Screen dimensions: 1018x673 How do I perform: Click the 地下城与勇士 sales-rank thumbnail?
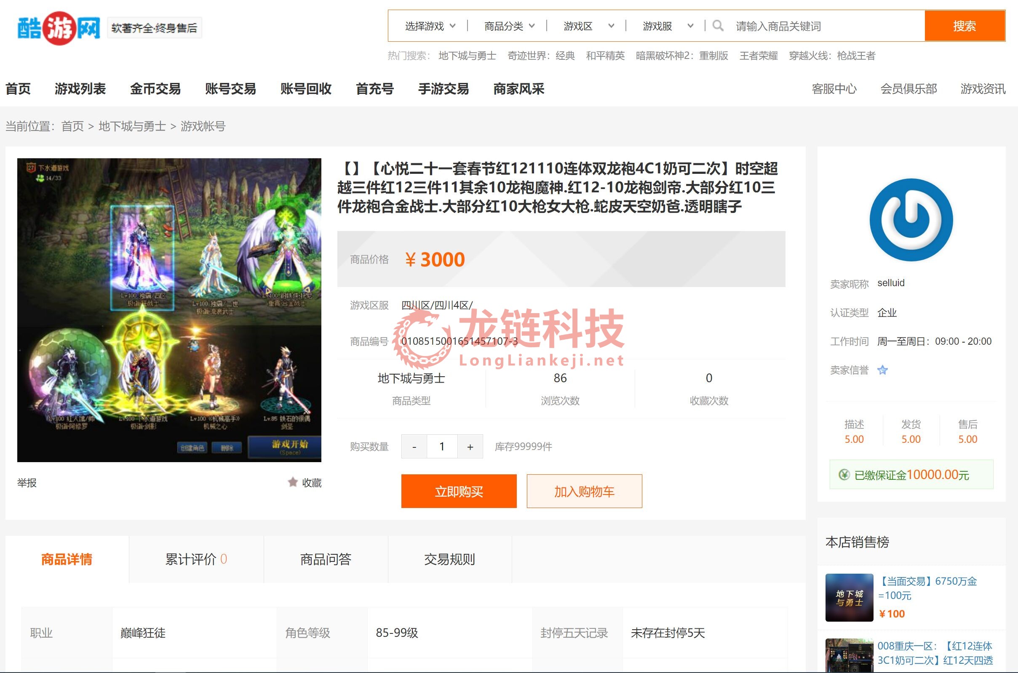coord(849,598)
